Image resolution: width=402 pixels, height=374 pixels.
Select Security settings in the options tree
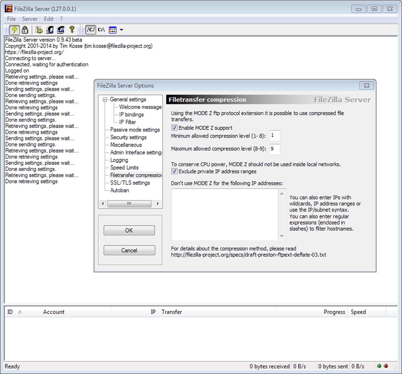pyautogui.click(x=129, y=137)
